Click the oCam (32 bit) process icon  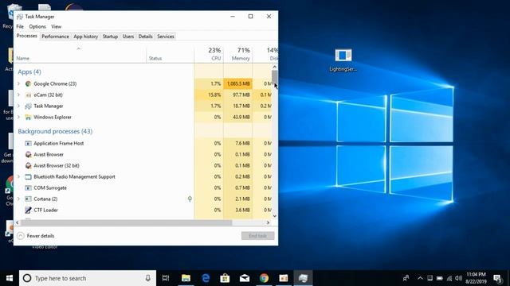29,95
